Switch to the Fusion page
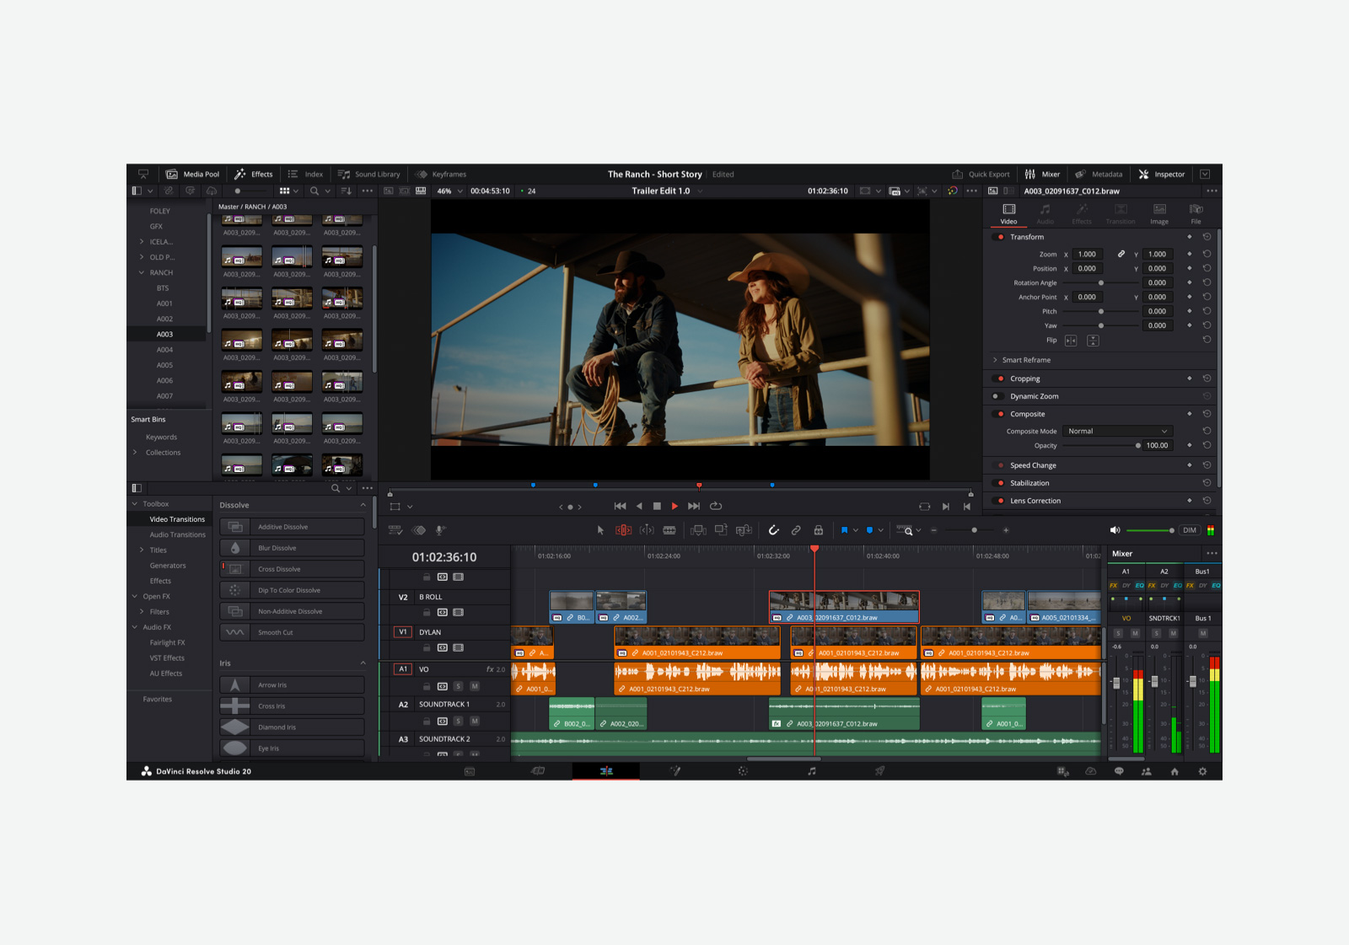The image size is (1349, 945). pos(675,770)
